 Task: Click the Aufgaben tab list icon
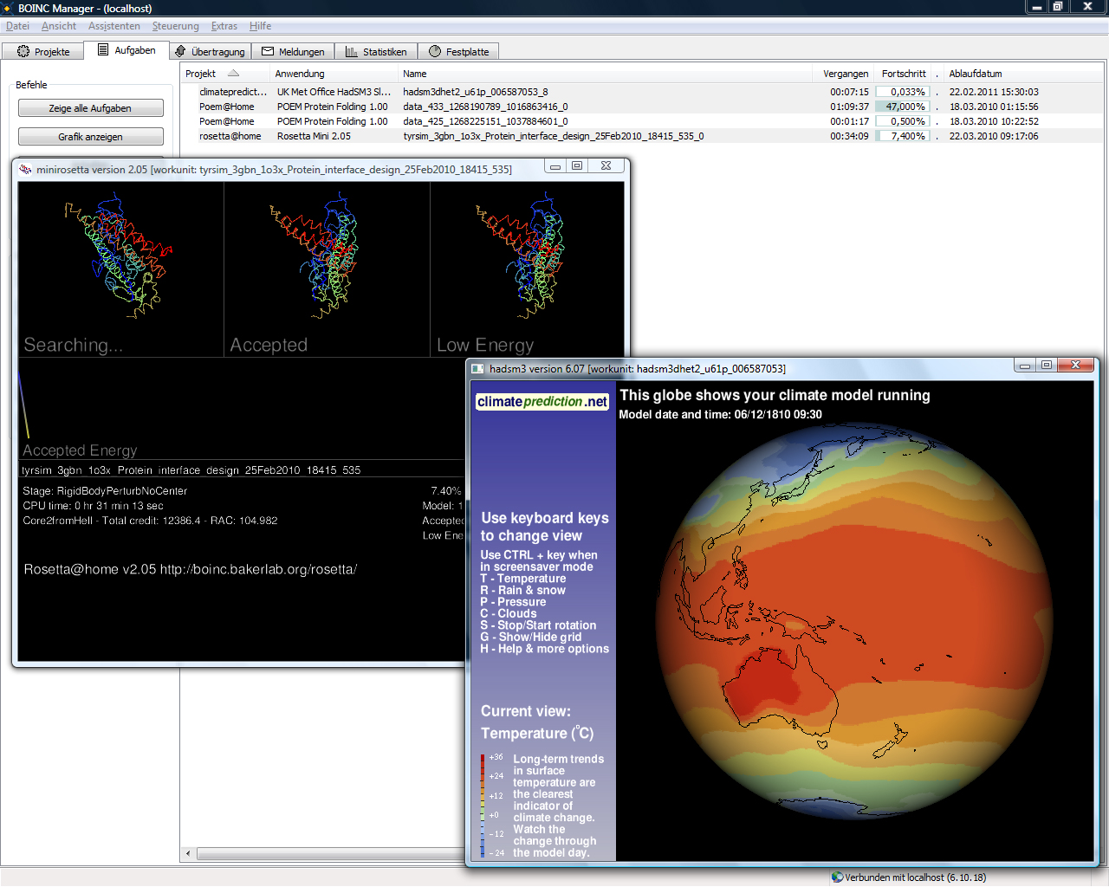tap(103, 50)
